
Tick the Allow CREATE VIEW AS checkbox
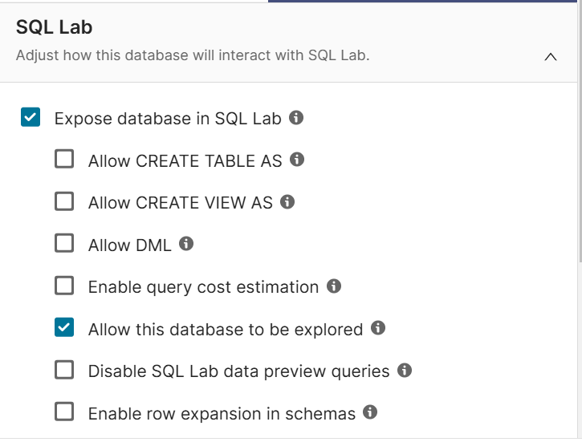click(64, 202)
